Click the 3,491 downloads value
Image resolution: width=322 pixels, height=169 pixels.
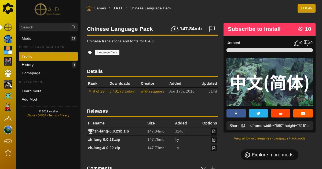click(x=122, y=91)
